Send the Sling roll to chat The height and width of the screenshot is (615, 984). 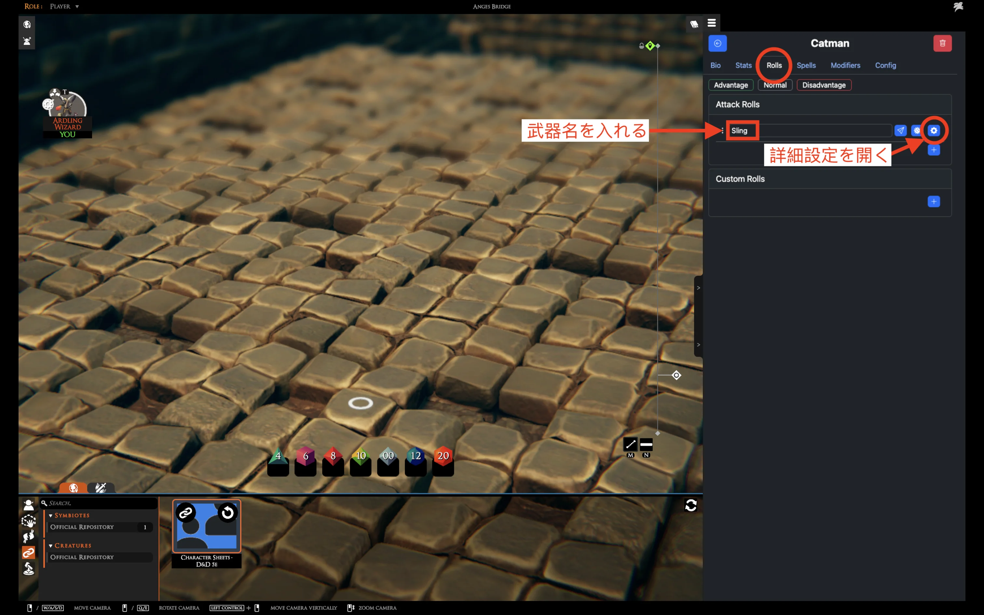pyautogui.click(x=900, y=130)
